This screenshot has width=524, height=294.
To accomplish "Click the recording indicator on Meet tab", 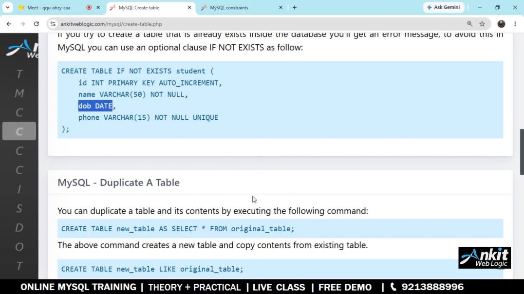I will (x=89, y=7).
